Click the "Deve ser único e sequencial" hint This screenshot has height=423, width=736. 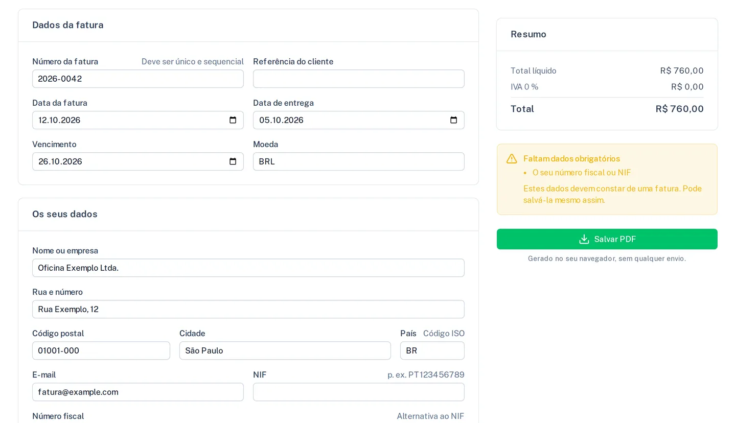(193, 62)
